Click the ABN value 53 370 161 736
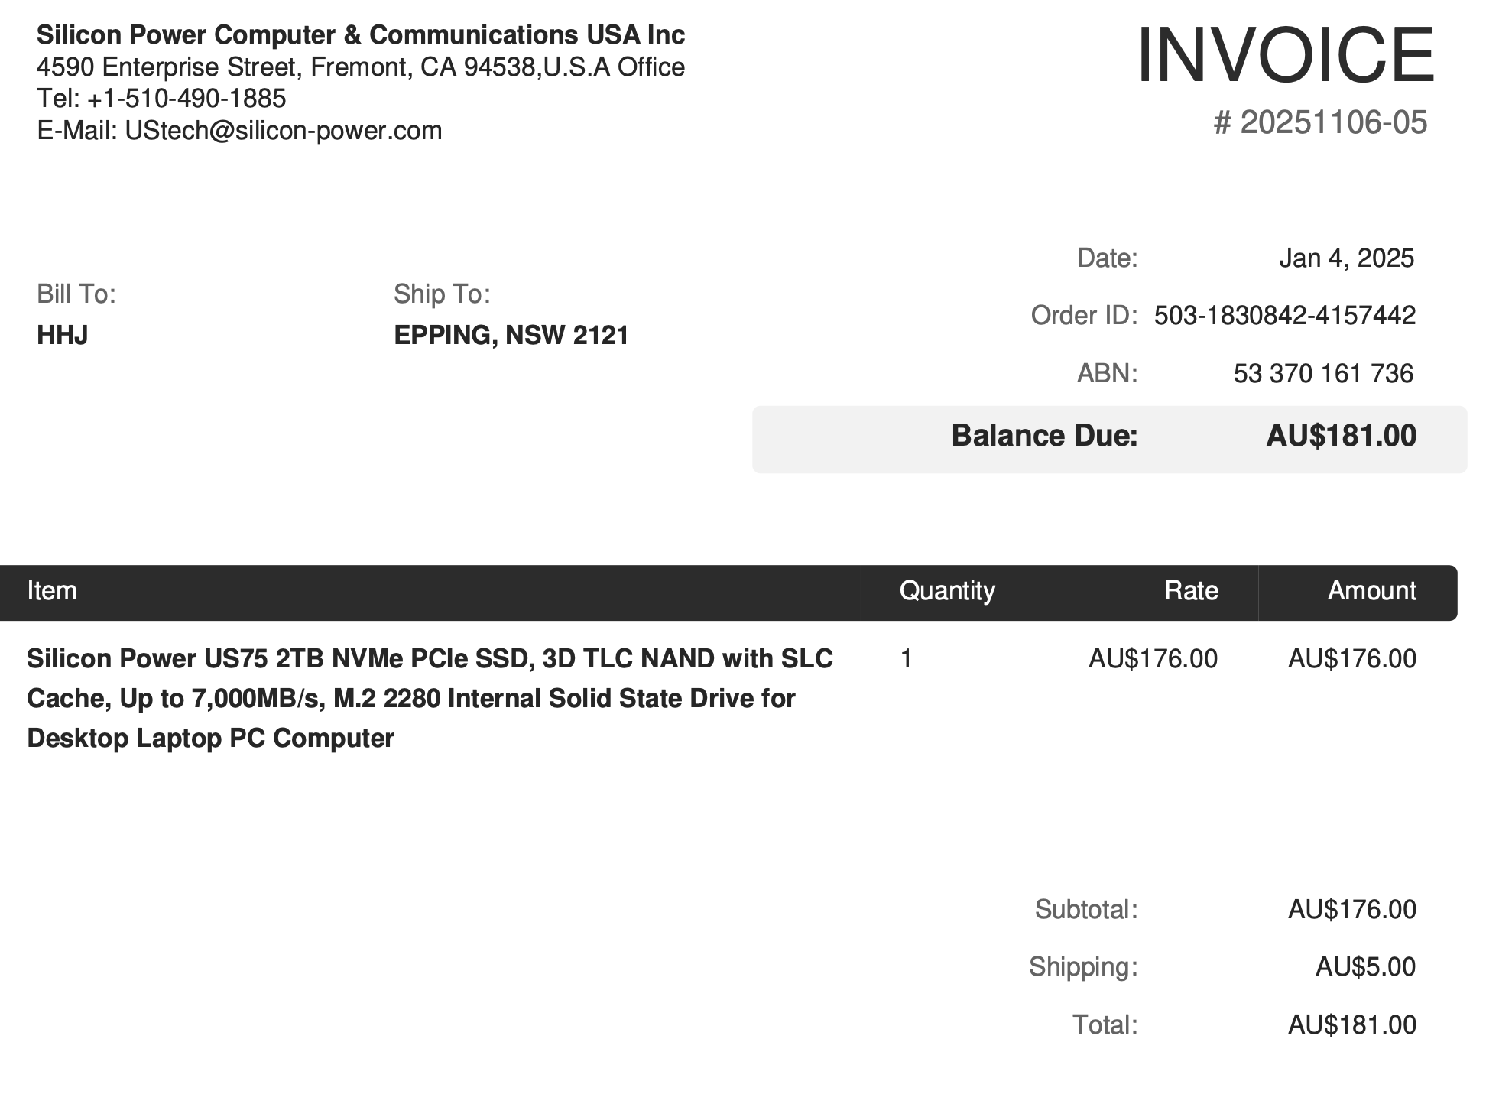Screen dimensions: 1486x1104 1323,374
